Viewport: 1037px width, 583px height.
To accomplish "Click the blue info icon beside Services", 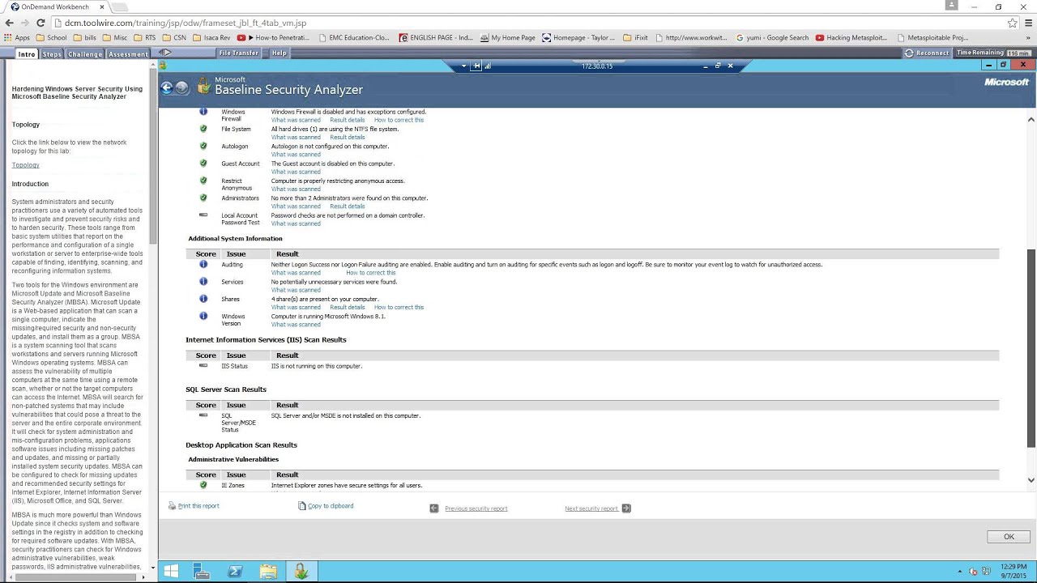I will (203, 282).
